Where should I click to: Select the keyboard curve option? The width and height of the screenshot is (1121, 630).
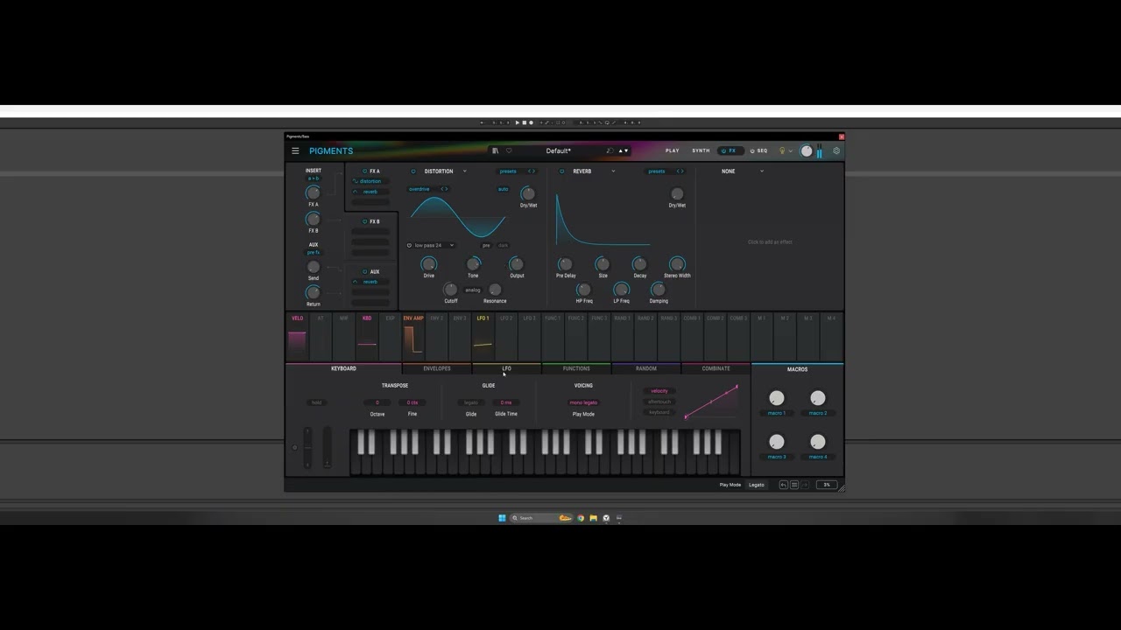tap(659, 412)
